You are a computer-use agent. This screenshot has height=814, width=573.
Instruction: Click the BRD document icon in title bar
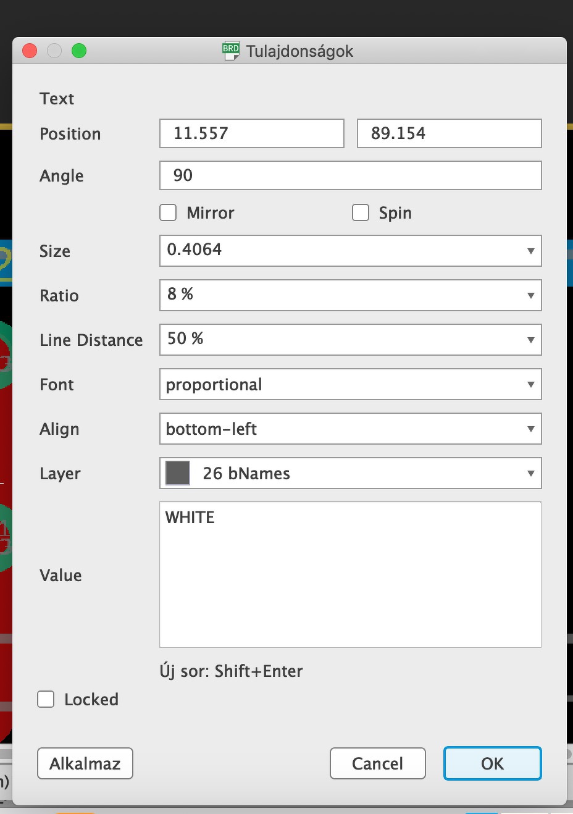[x=231, y=51]
